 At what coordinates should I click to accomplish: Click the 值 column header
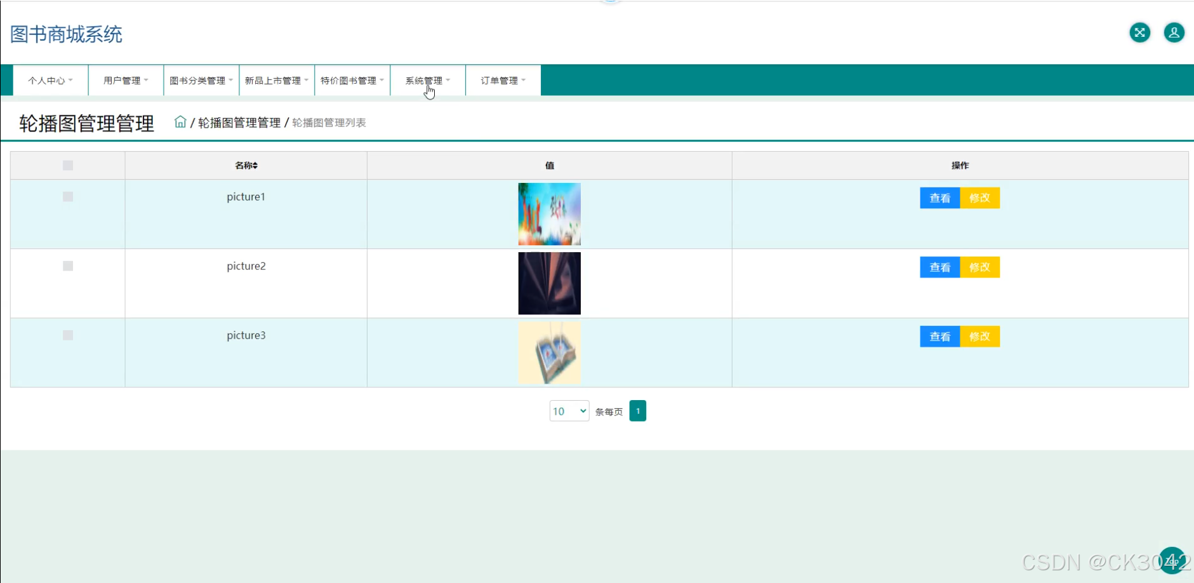(x=550, y=166)
